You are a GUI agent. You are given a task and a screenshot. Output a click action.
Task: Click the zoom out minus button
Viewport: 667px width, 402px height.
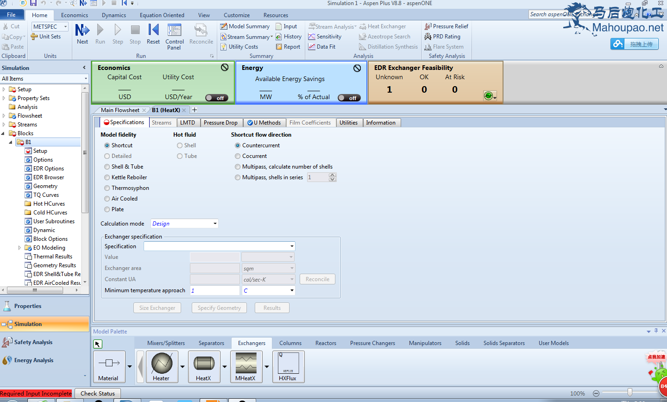pyautogui.click(x=596, y=393)
